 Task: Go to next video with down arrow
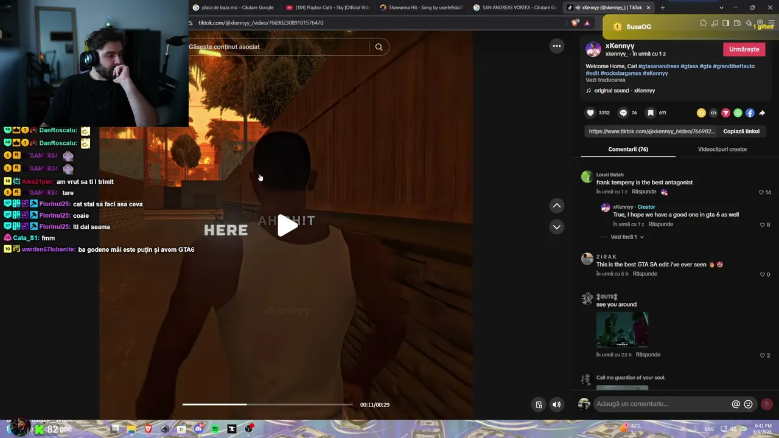pos(557,227)
